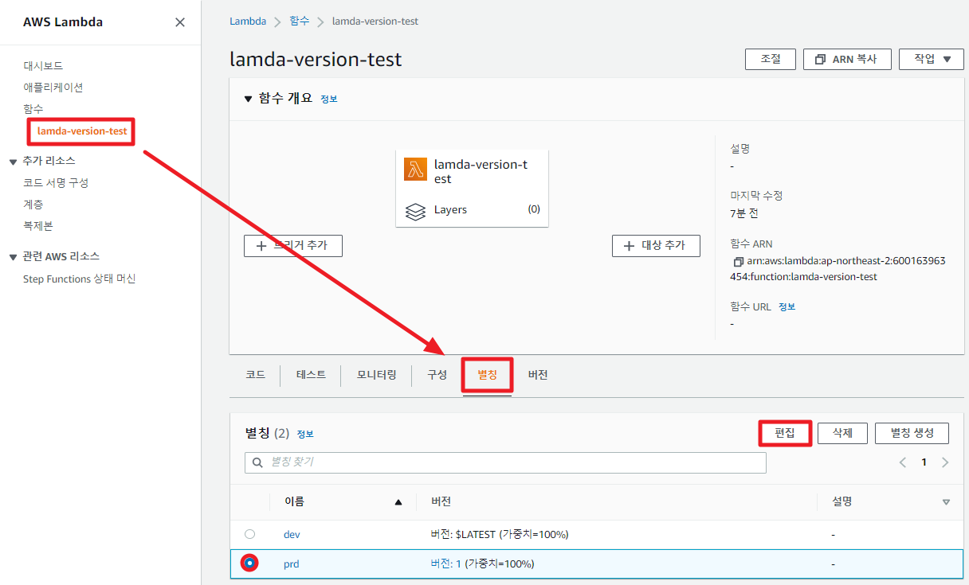This screenshot has width=969, height=585.
Task: Click the 대상 추가 button
Action: pos(656,246)
